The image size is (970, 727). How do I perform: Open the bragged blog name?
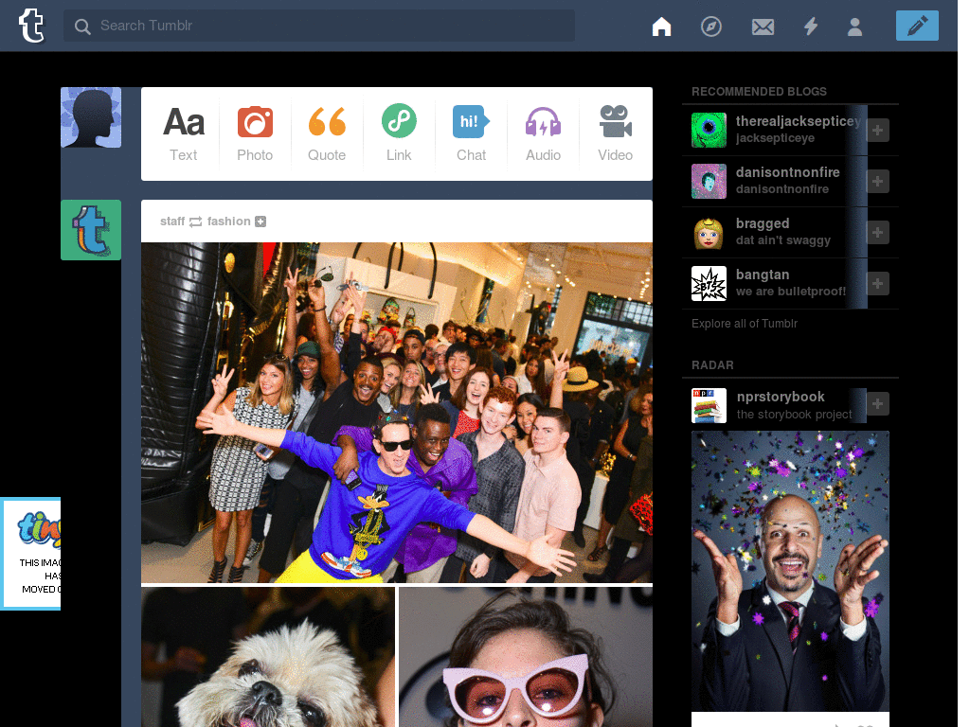pyautogui.click(x=763, y=223)
